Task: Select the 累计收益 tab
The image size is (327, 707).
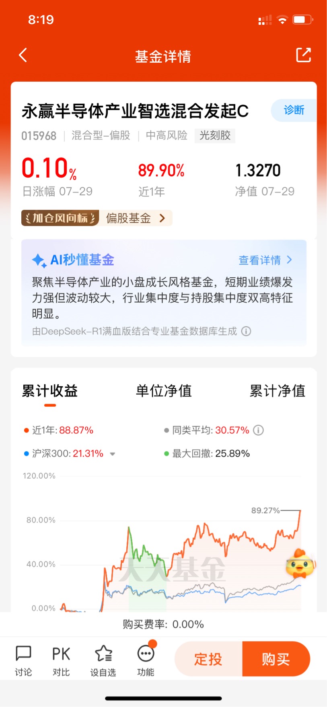Action: coord(50,391)
